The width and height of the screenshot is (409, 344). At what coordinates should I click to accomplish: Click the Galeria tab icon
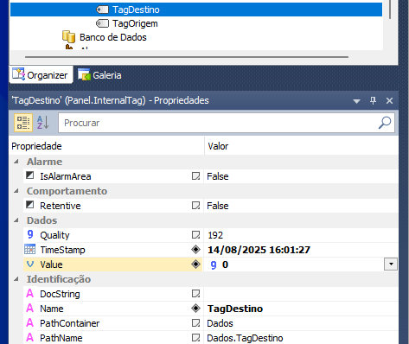tap(84, 74)
